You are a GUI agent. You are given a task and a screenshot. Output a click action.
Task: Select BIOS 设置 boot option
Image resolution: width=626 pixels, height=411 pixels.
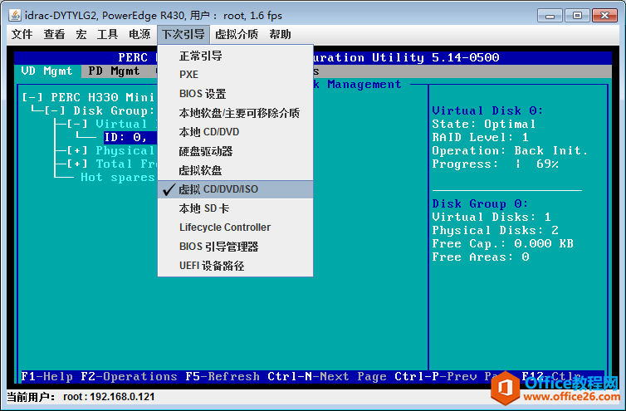(235, 94)
